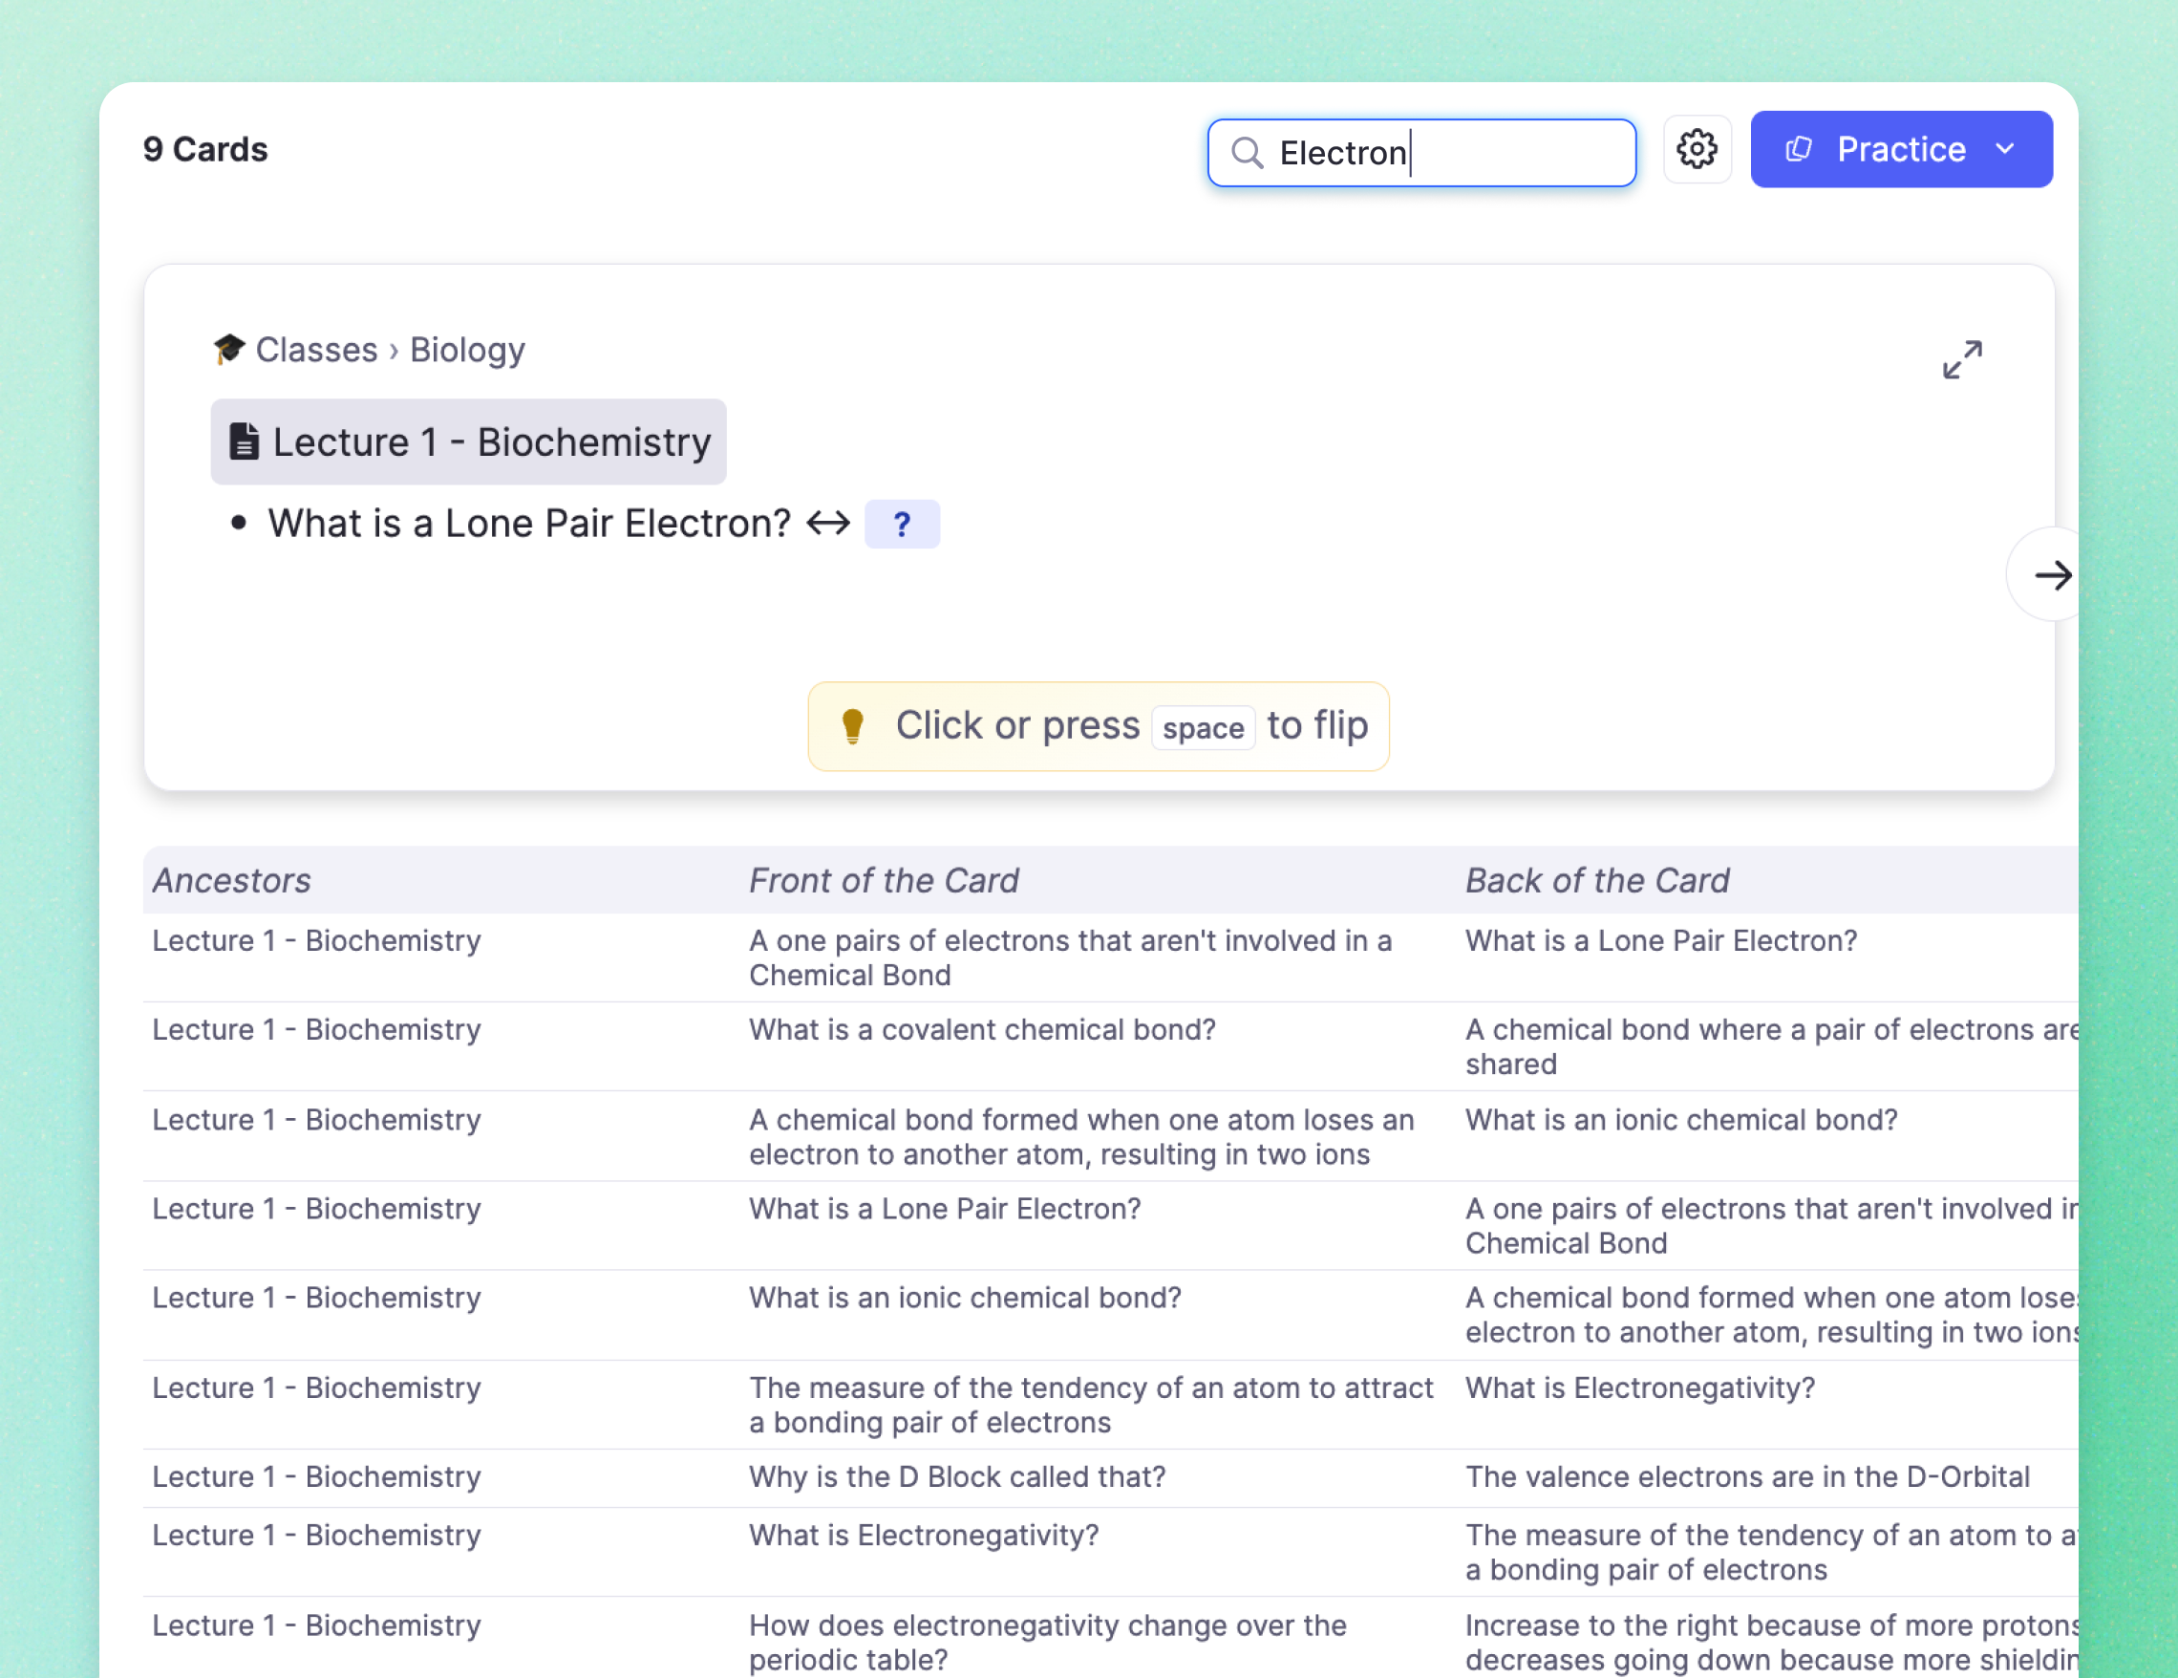Click the search magnifier icon
2178x1678 pixels.
(1247, 153)
